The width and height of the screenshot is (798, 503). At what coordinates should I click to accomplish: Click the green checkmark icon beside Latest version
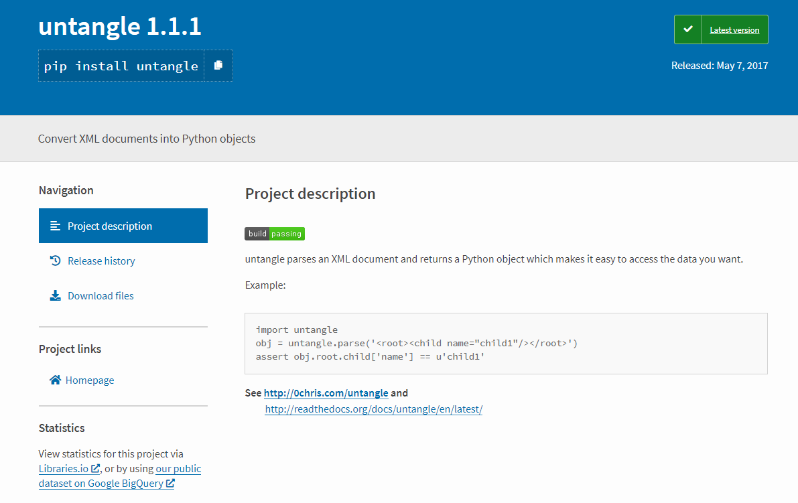click(x=687, y=29)
